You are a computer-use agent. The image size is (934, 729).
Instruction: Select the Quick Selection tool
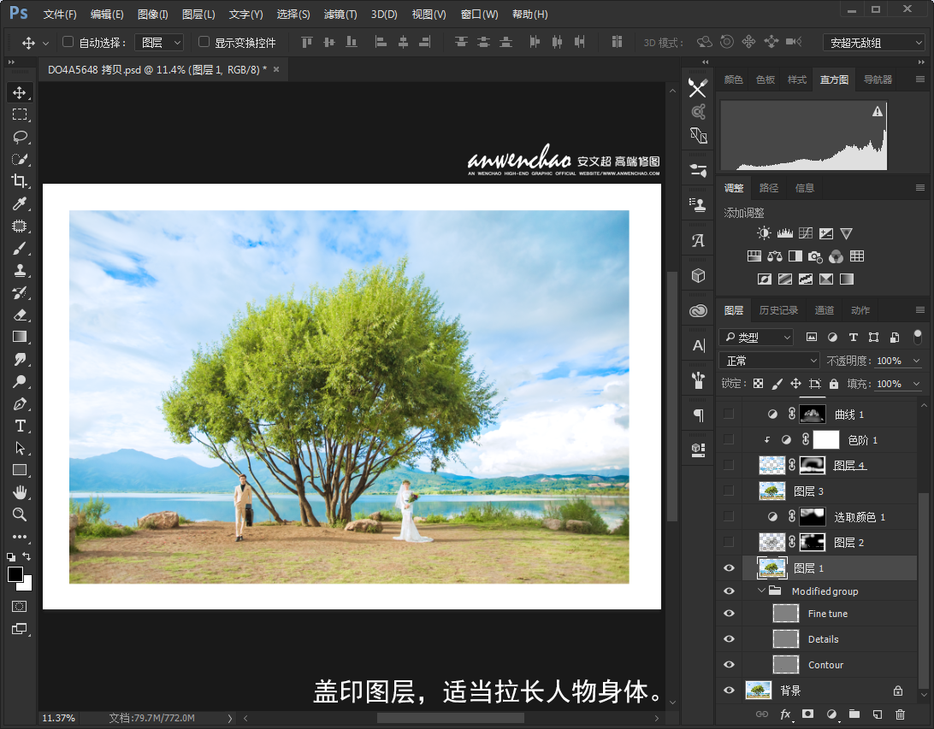[20, 159]
